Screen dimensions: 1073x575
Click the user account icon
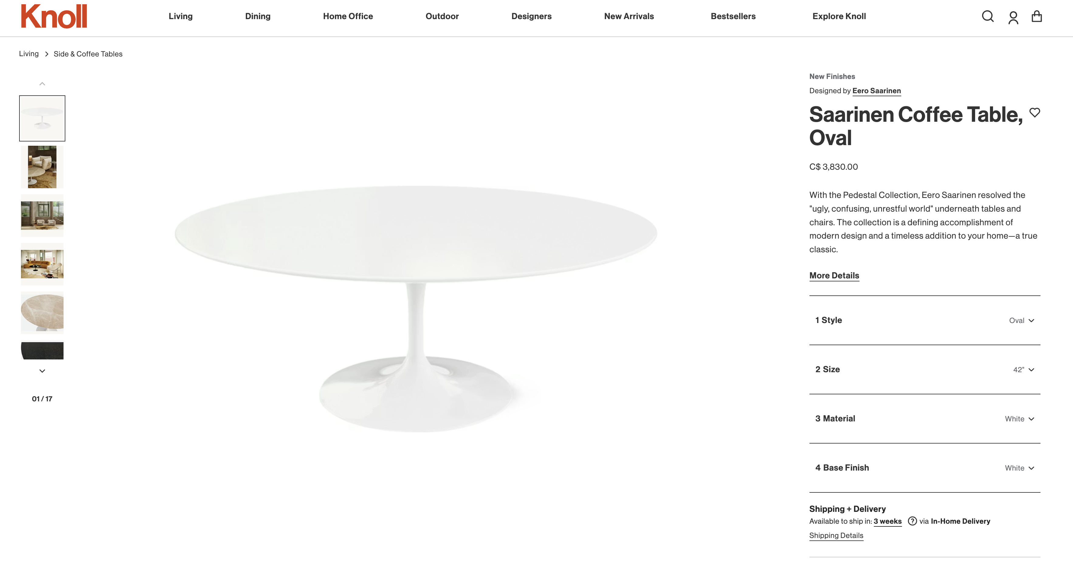(1013, 18)
